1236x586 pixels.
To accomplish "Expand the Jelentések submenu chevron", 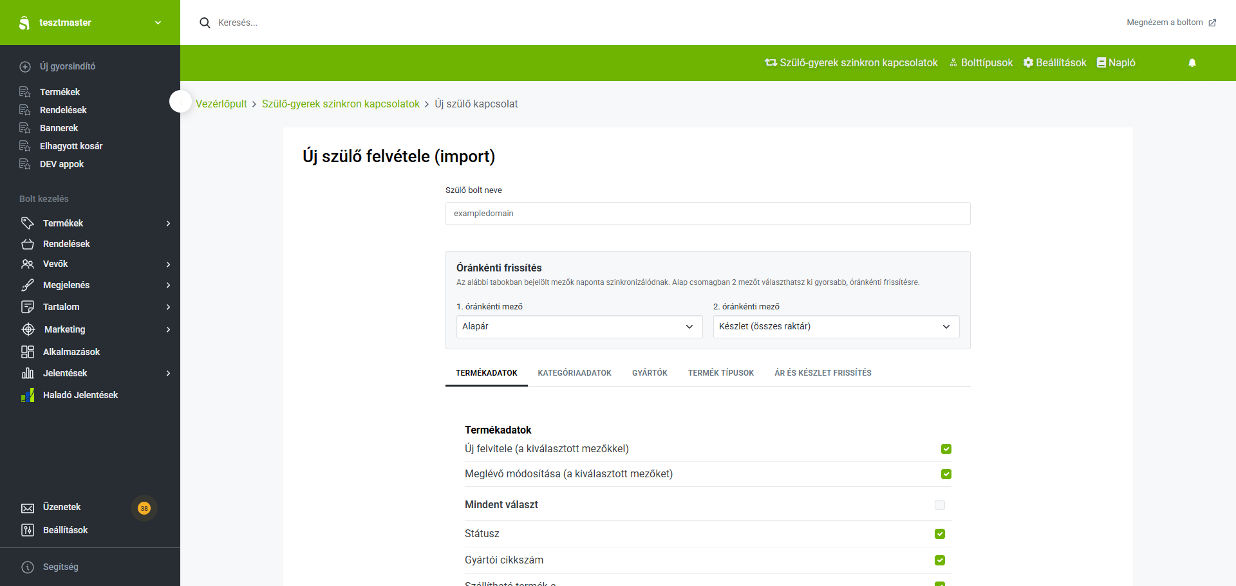I will pos(168,373).
